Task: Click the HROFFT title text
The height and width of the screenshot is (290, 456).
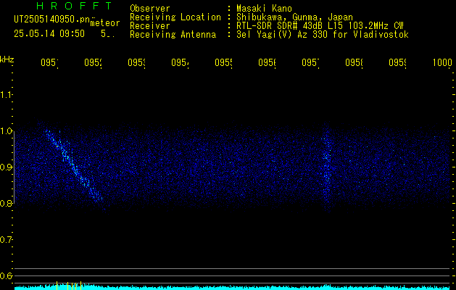Action: coord(75,6)
